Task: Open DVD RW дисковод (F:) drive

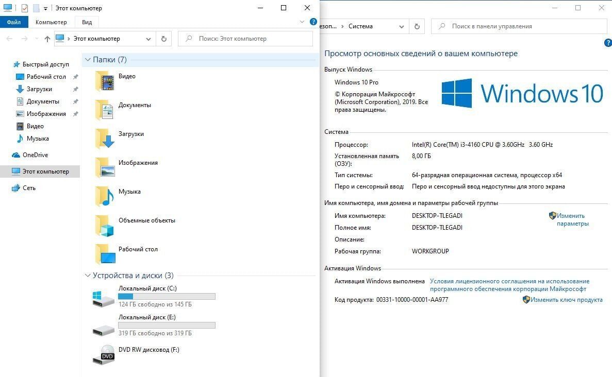Action: (x=148, y=350)
